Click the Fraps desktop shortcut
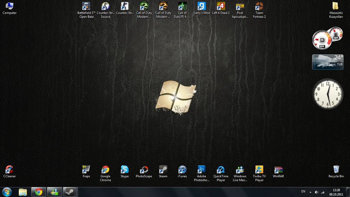This screenshot has height=197, width=350. pos(86,170)
